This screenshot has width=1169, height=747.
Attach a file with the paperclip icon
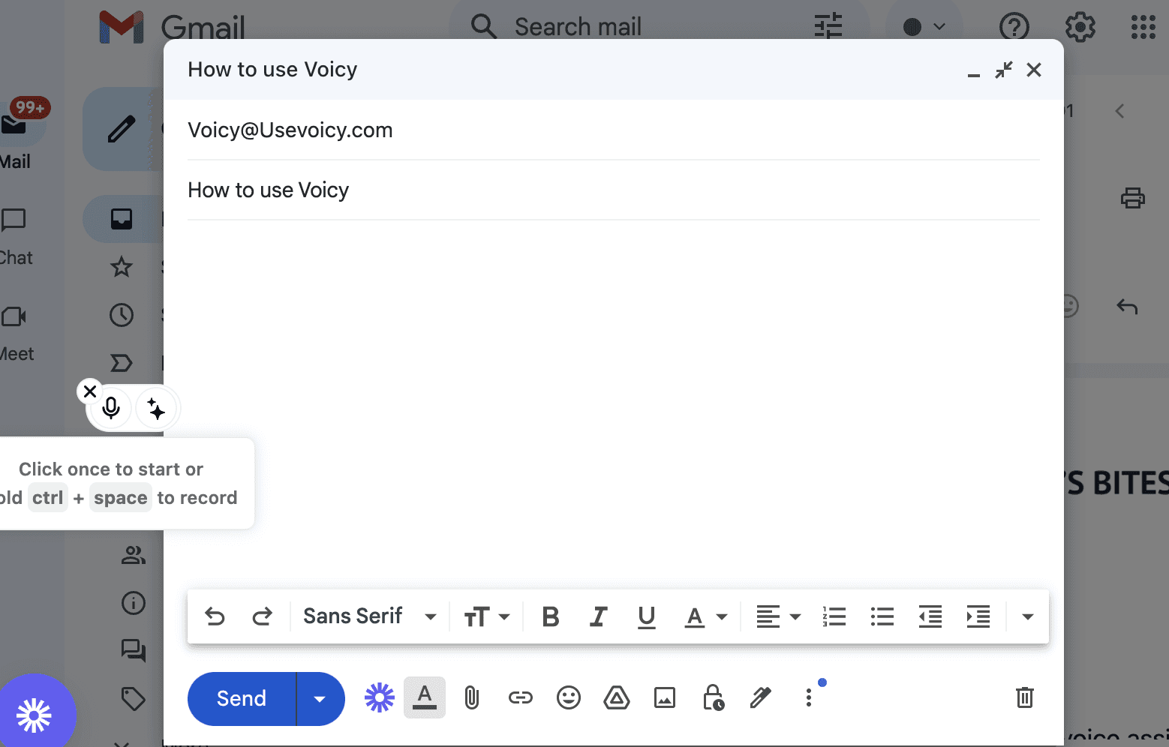[x=472, y=697]
